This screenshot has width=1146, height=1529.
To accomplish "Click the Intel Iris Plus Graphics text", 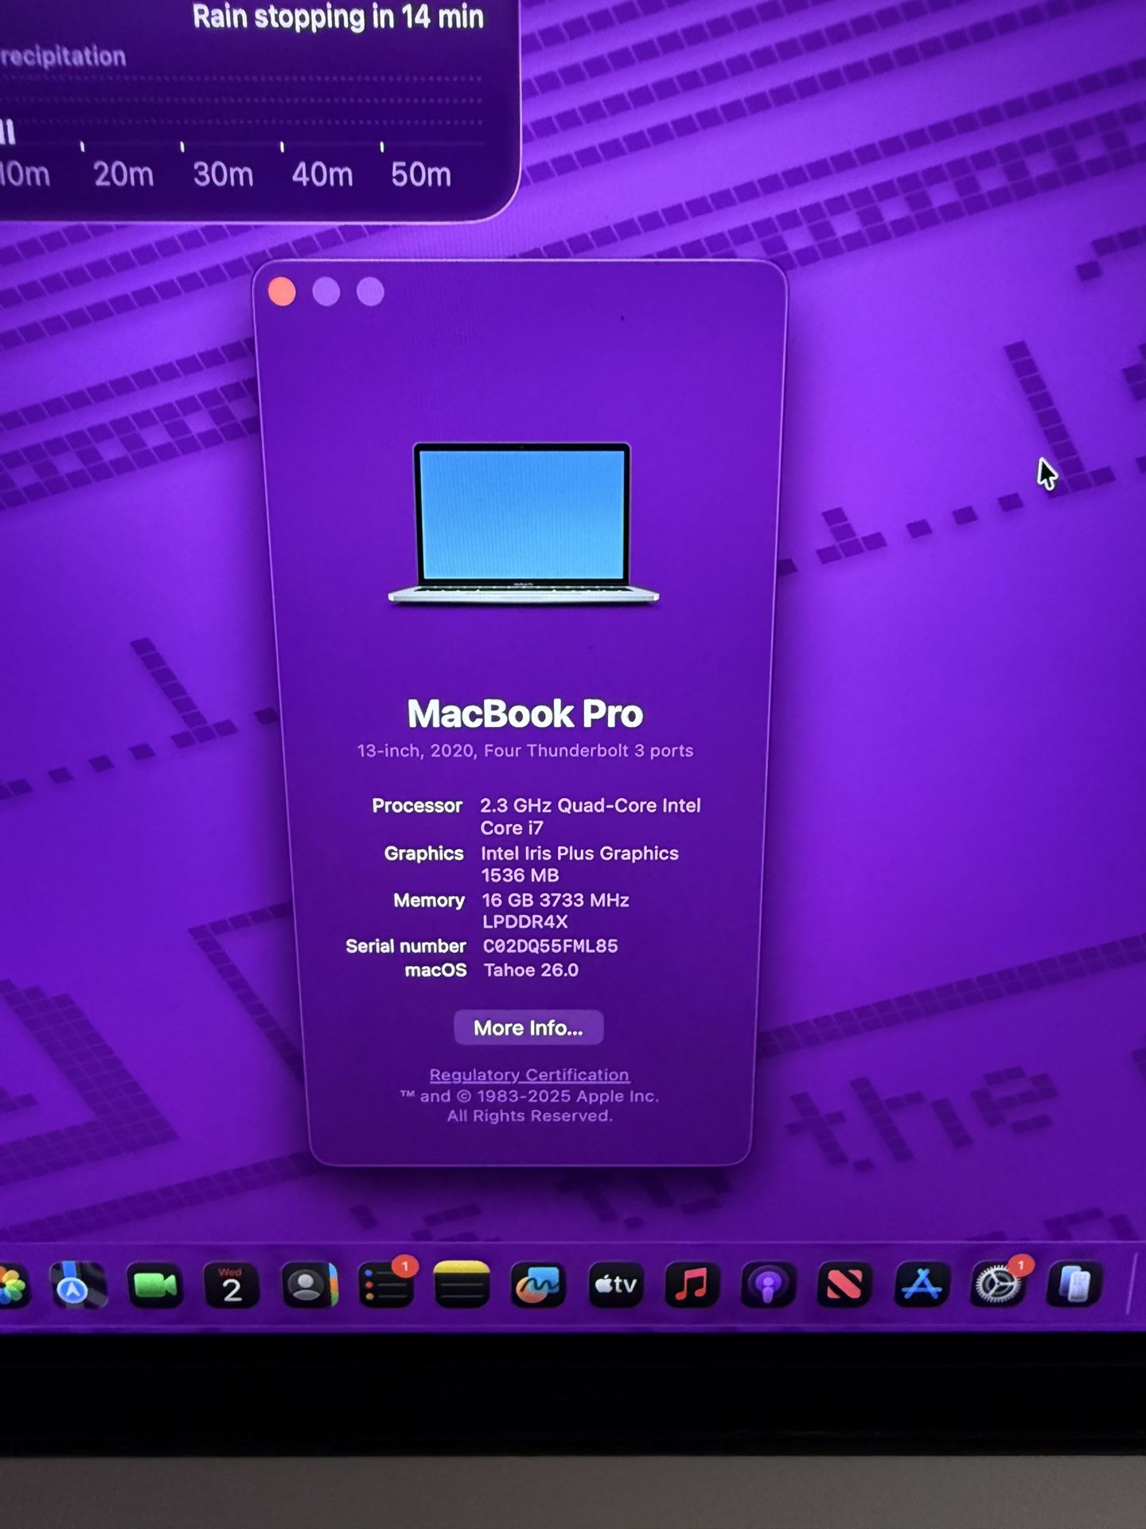I will pyautogui.click(x=579, y=864).
